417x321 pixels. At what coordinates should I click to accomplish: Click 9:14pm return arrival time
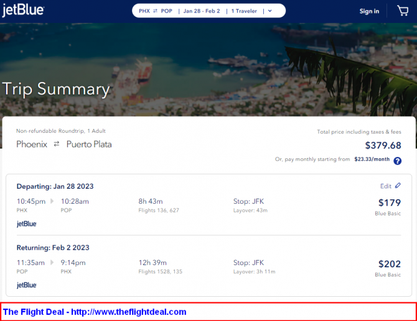point(73,263)
